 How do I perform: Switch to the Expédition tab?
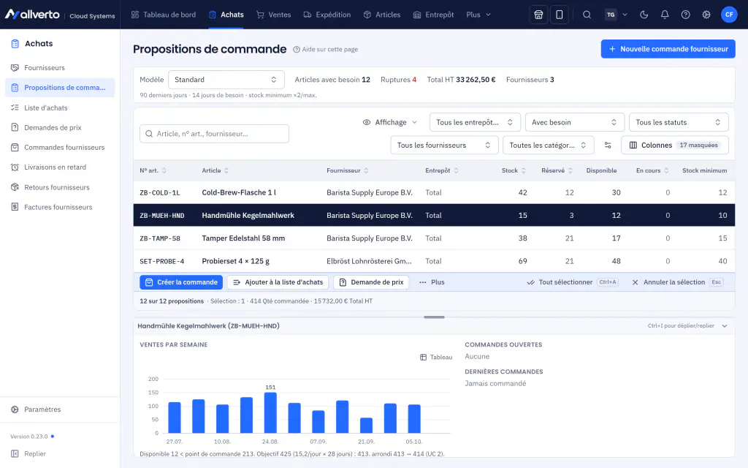pyautogui.click(x=327, y=15)
